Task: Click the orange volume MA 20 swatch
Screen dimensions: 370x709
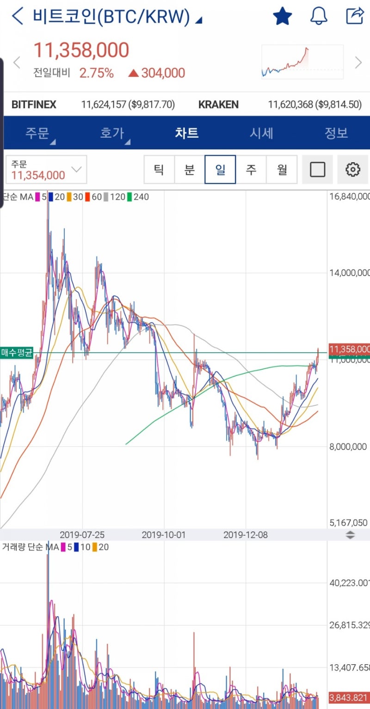Action: pos(95,547)
